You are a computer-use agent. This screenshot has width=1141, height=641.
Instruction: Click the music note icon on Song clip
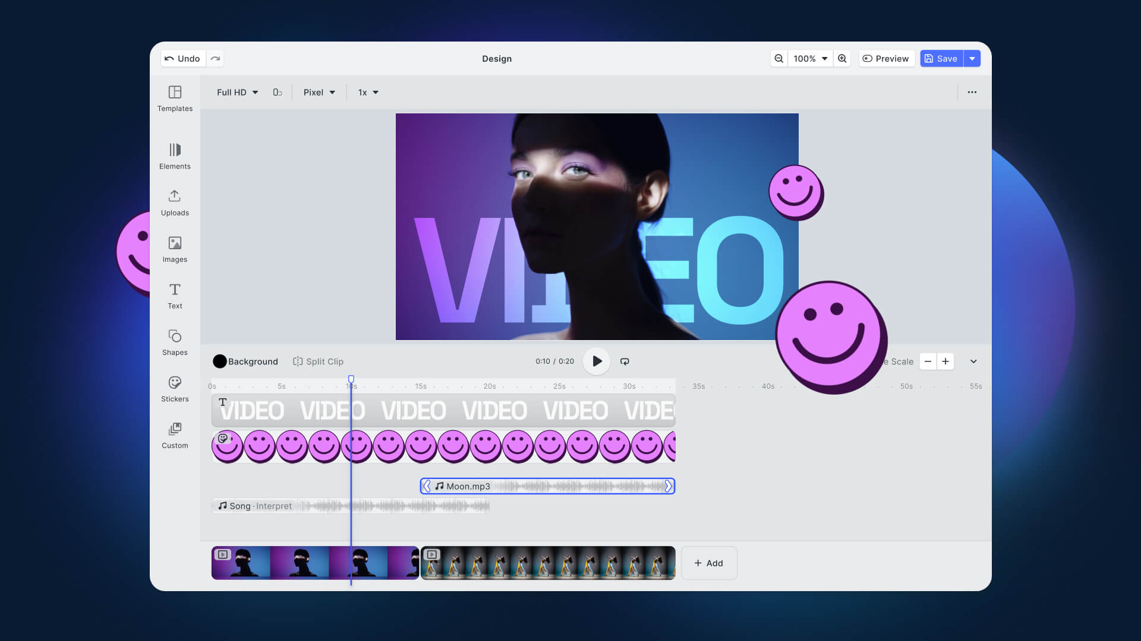point(222,506)
